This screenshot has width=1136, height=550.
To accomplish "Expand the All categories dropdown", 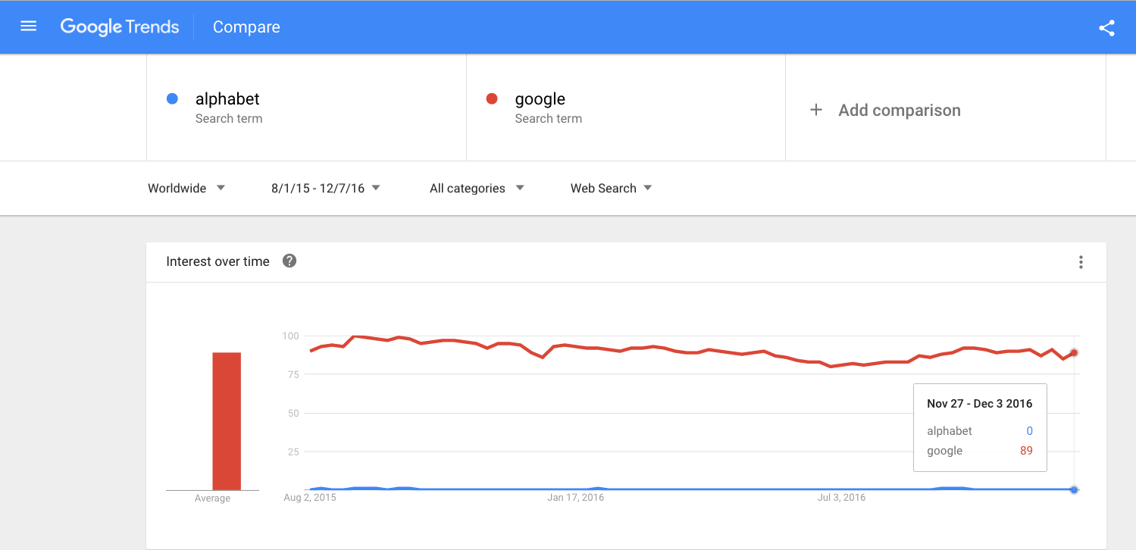I will pyautogui.click(x=477, y=188).
